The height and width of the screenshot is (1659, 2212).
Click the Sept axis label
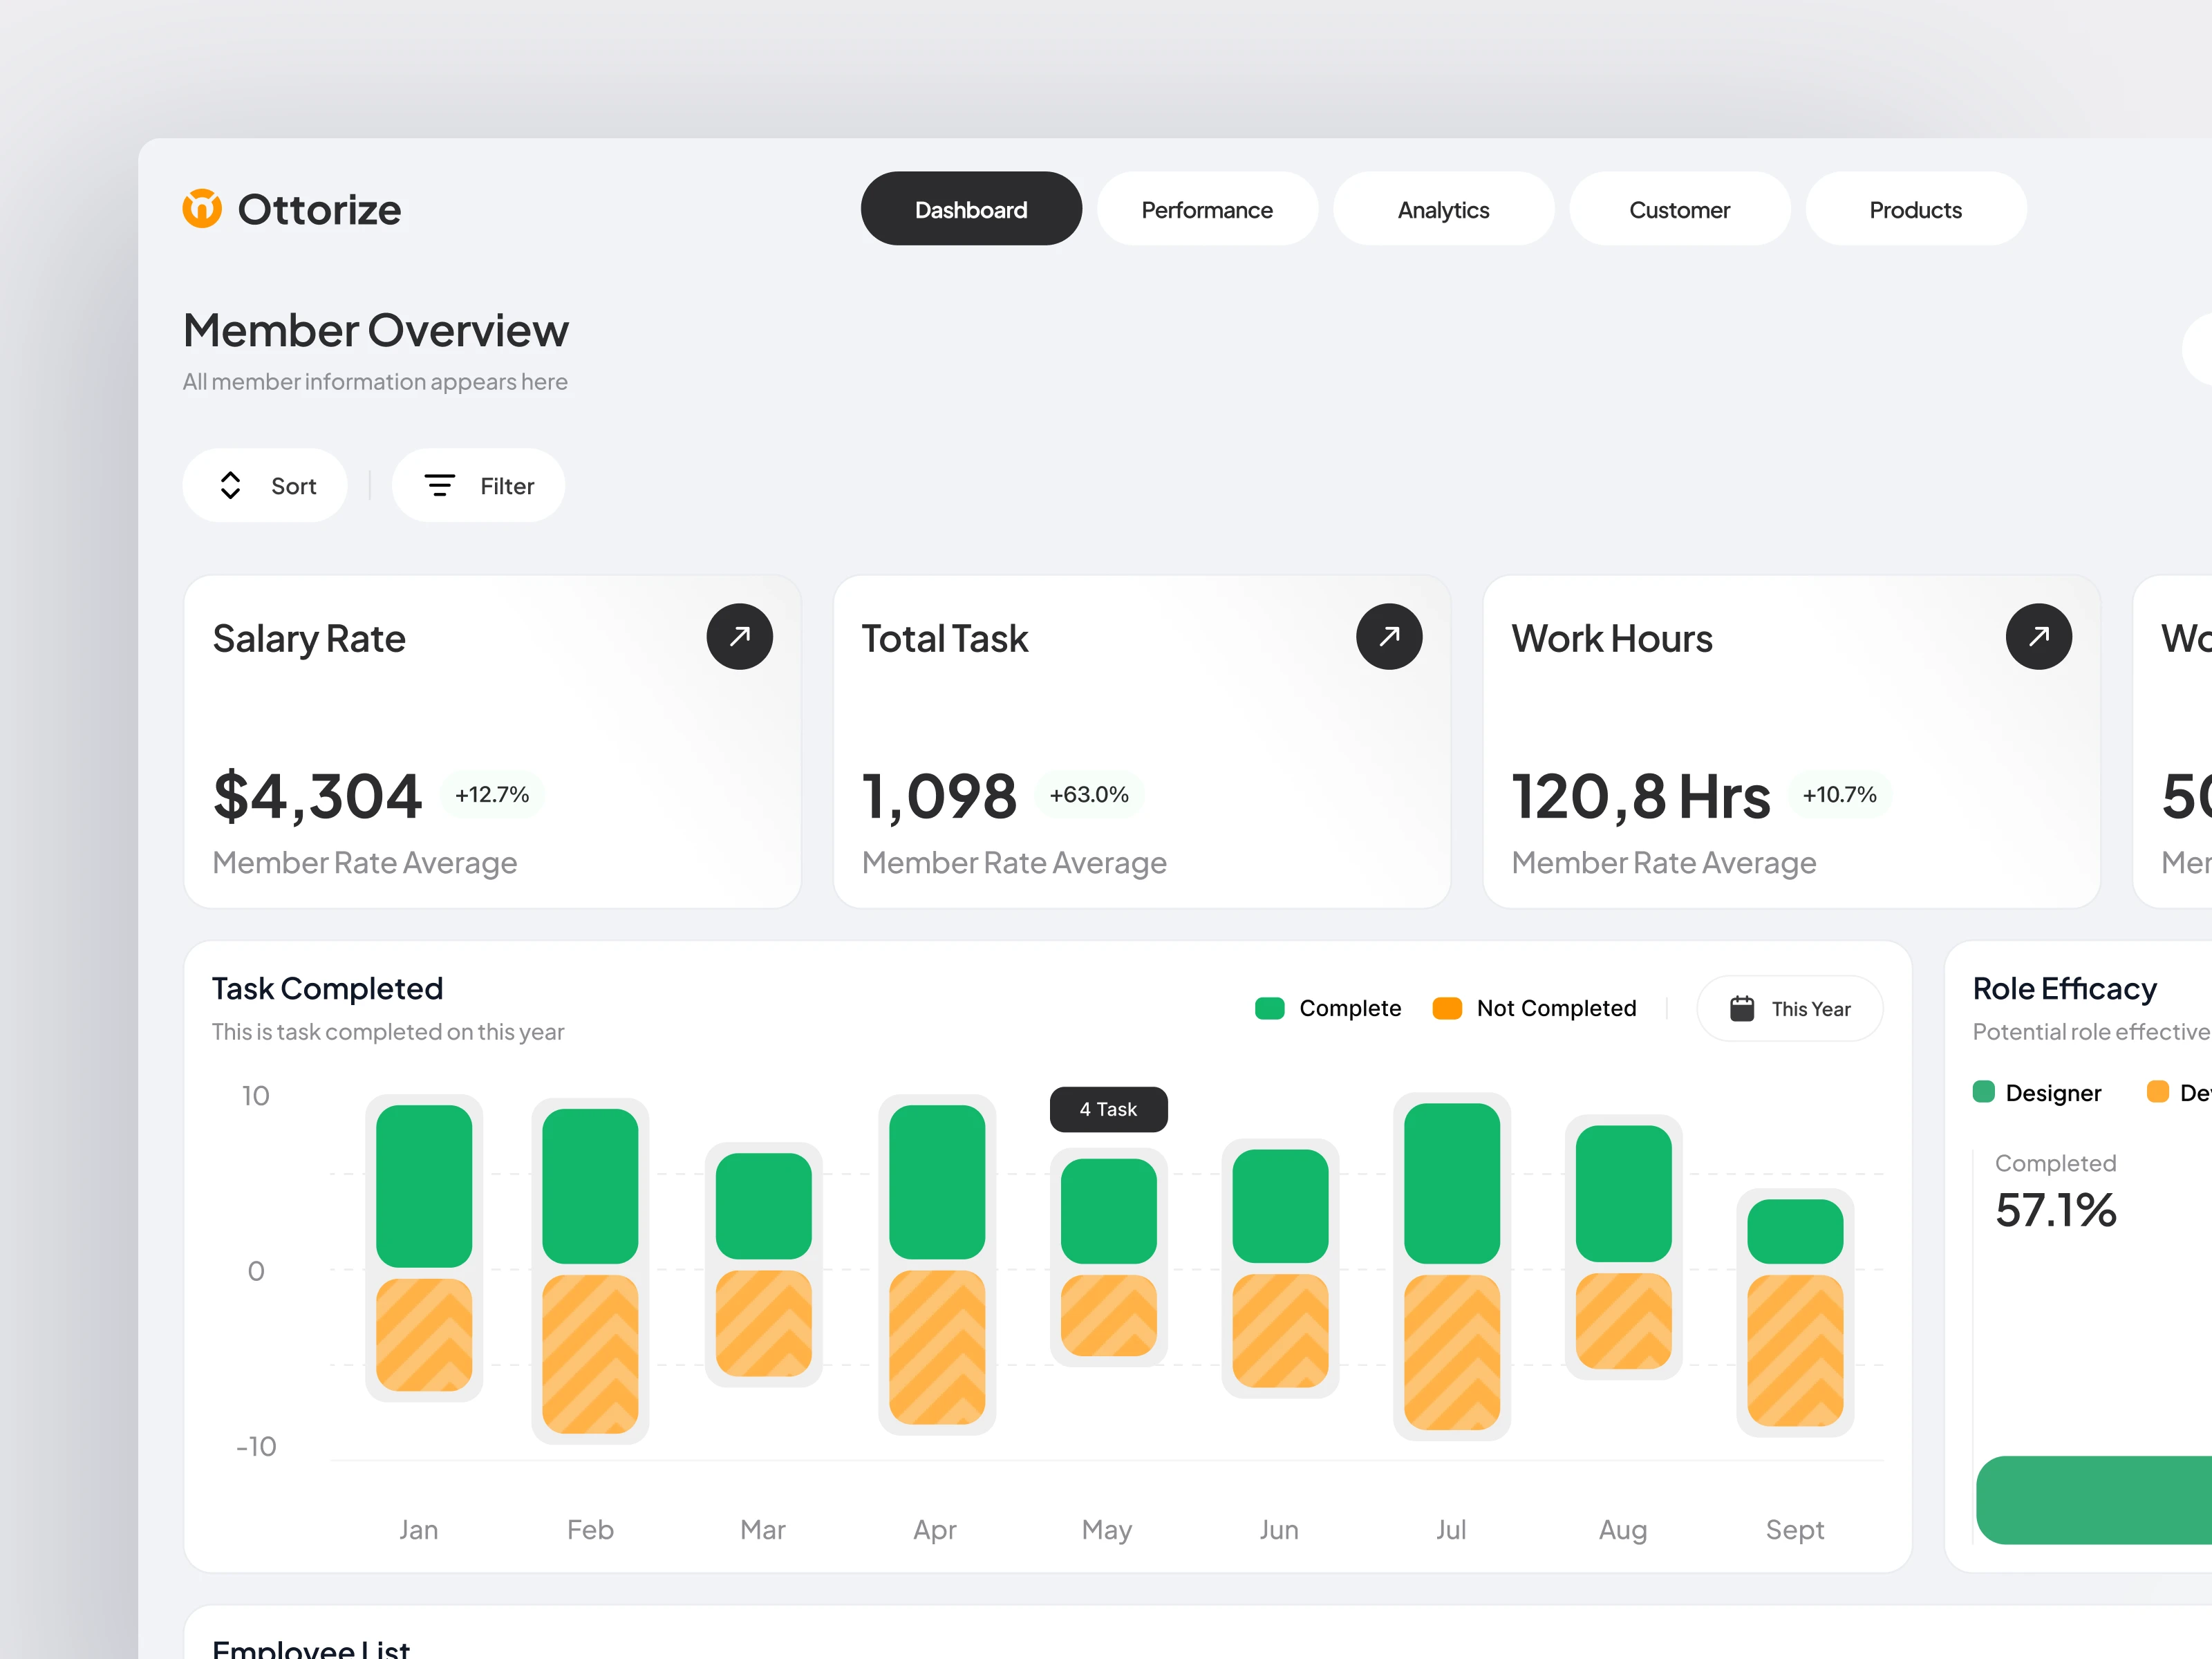(1795, 1530)
